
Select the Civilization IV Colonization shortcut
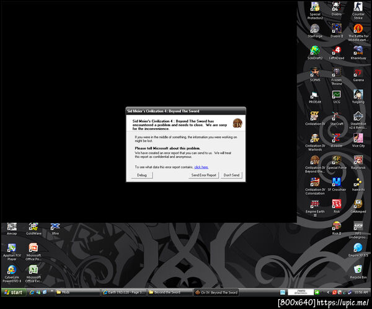point(315,186)
